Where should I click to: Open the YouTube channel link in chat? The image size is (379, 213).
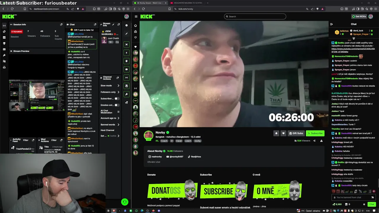[353, 50]
